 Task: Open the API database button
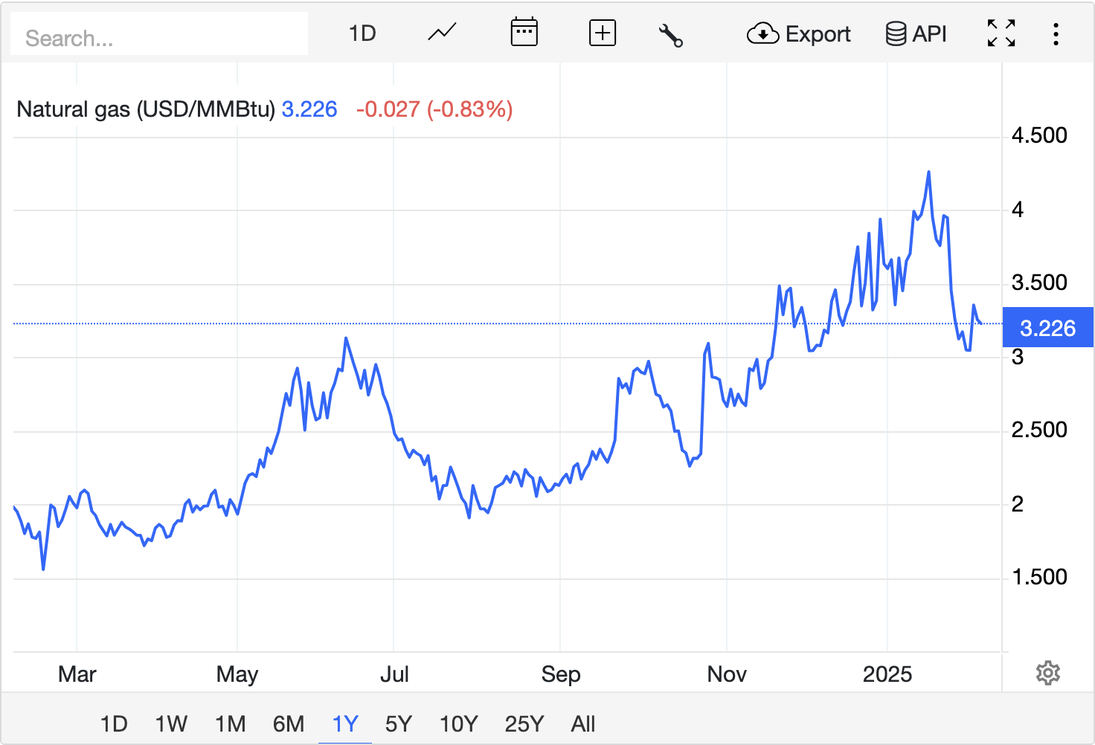(916, 34)
